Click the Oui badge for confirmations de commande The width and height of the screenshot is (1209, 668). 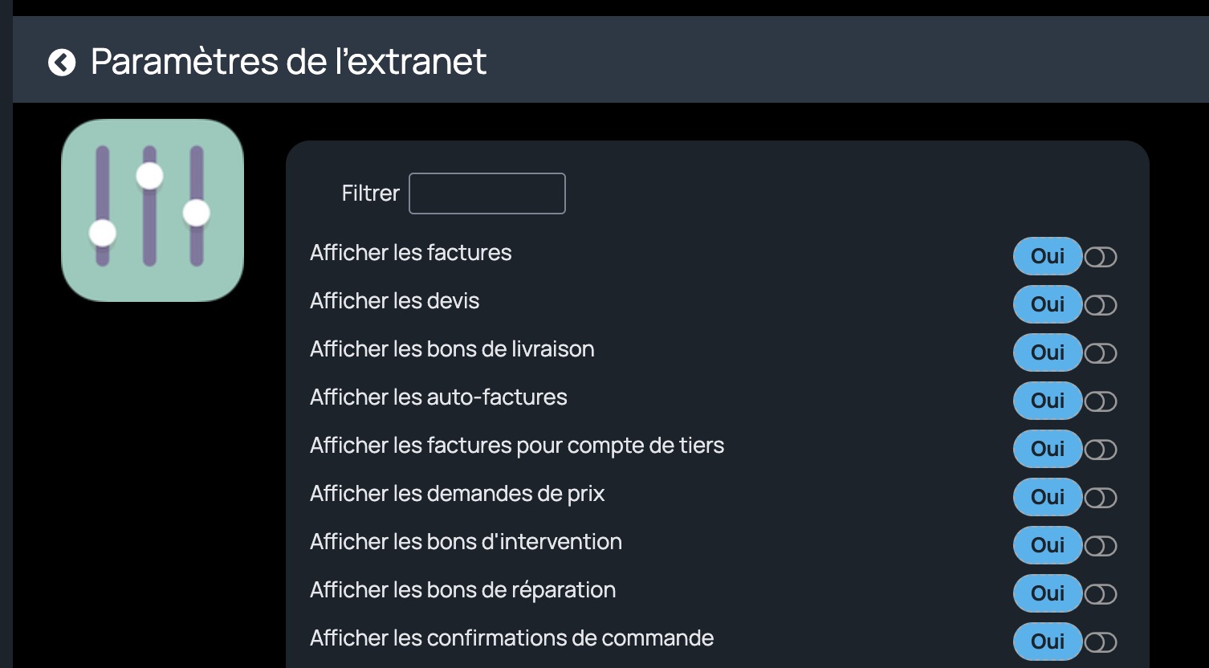1048,642
